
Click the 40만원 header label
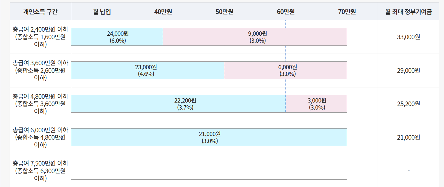point(163,12)
